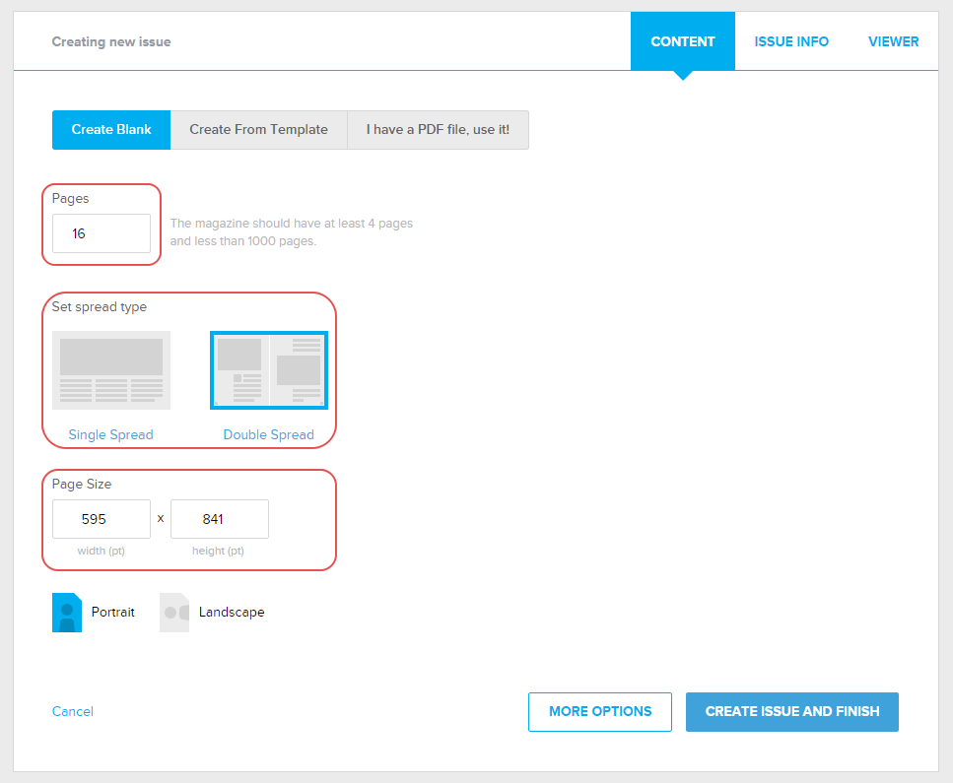Click the Double Spread text label
The height and width of the screenshot is (783, 953).
(268, 434)
